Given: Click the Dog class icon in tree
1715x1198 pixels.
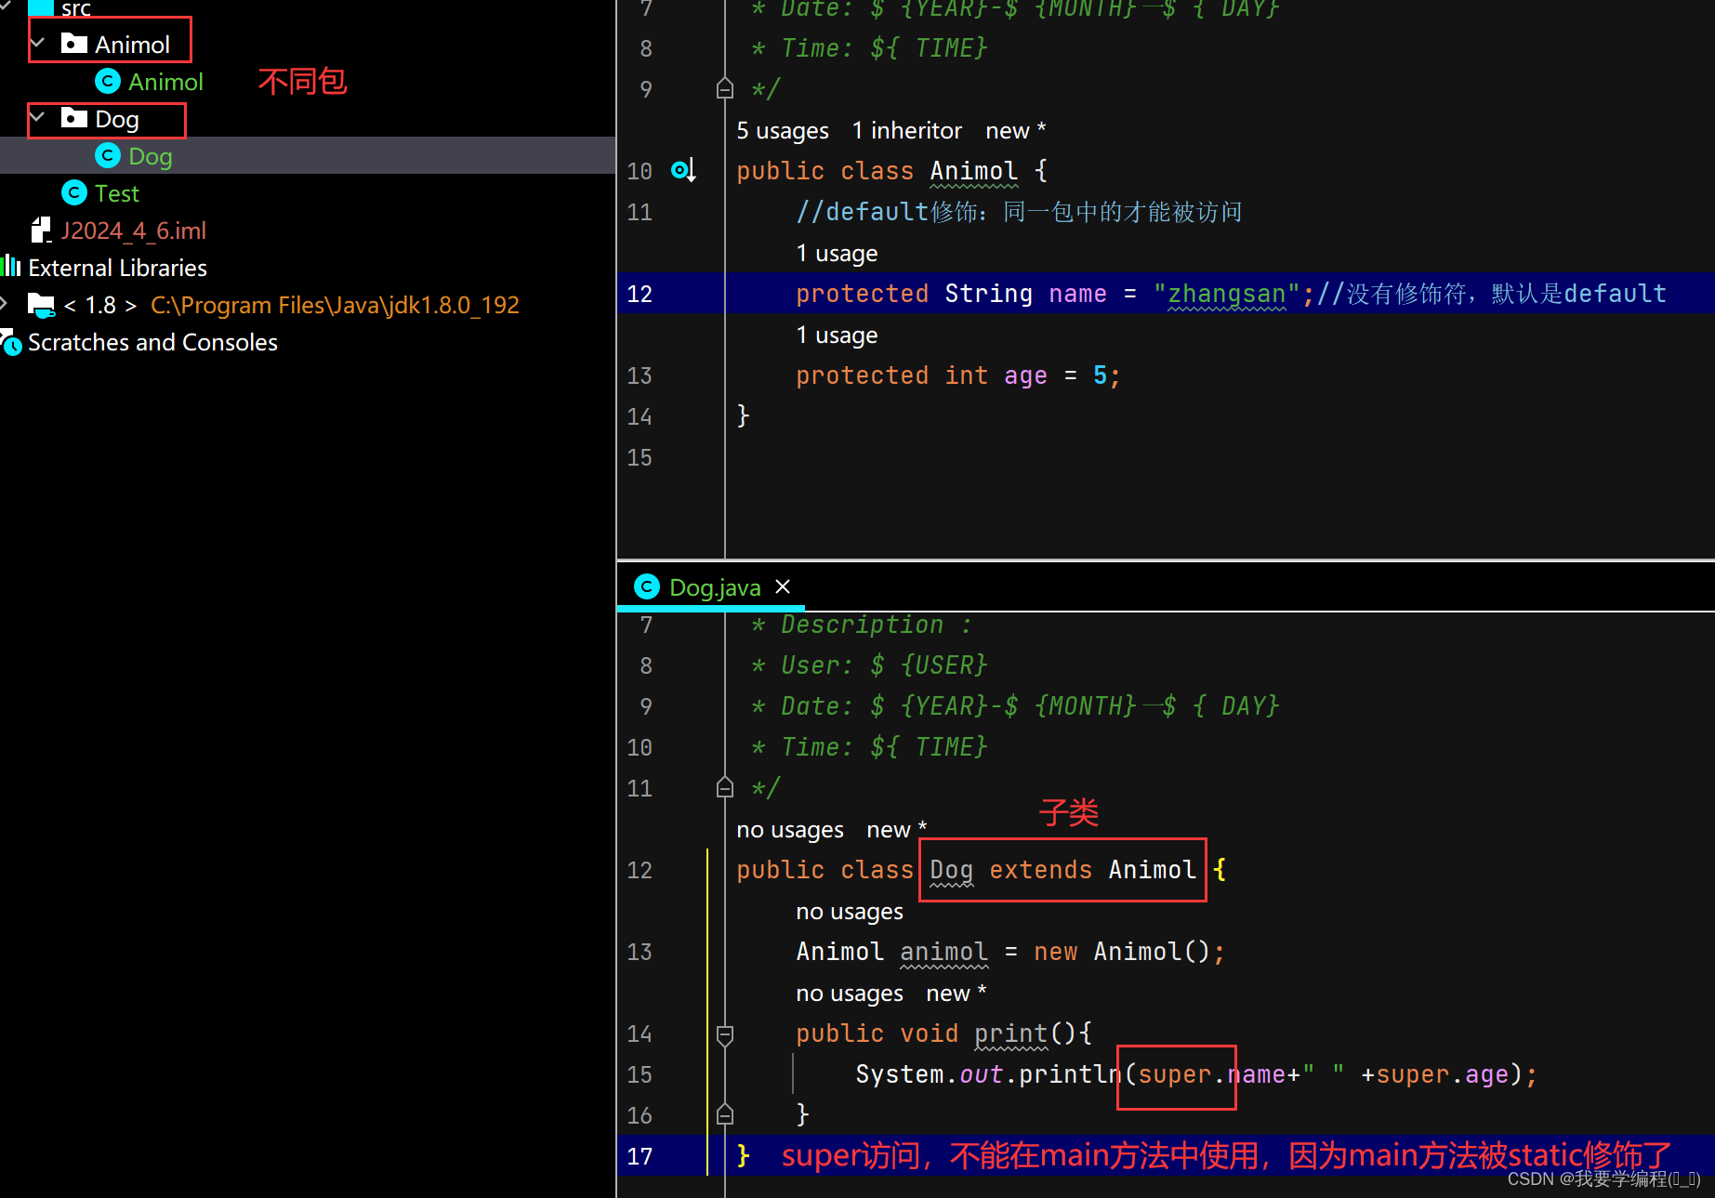Looking at the screenshot, I should click(x=108, y=155).
